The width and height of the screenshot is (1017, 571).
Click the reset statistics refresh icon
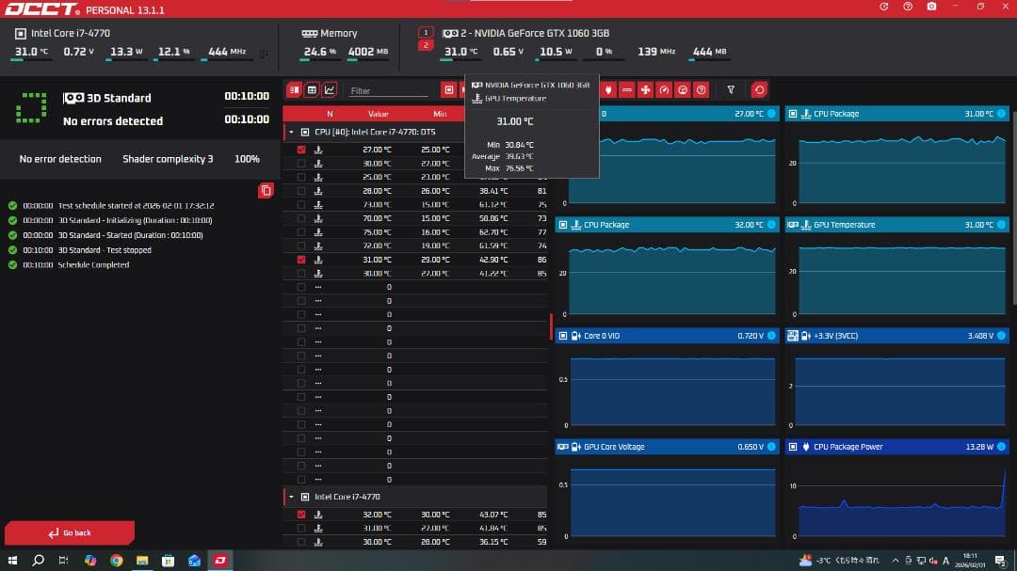(x=759, y=90)
